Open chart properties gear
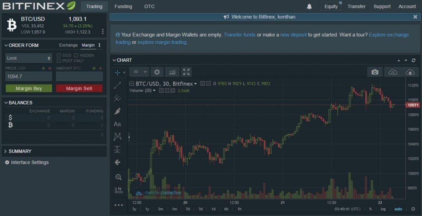 157,72
